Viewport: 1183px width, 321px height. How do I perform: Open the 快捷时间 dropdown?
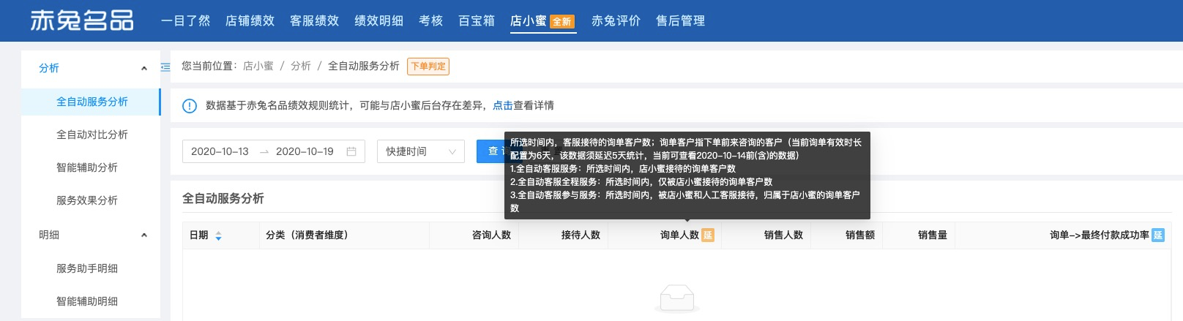click(421, 151)
